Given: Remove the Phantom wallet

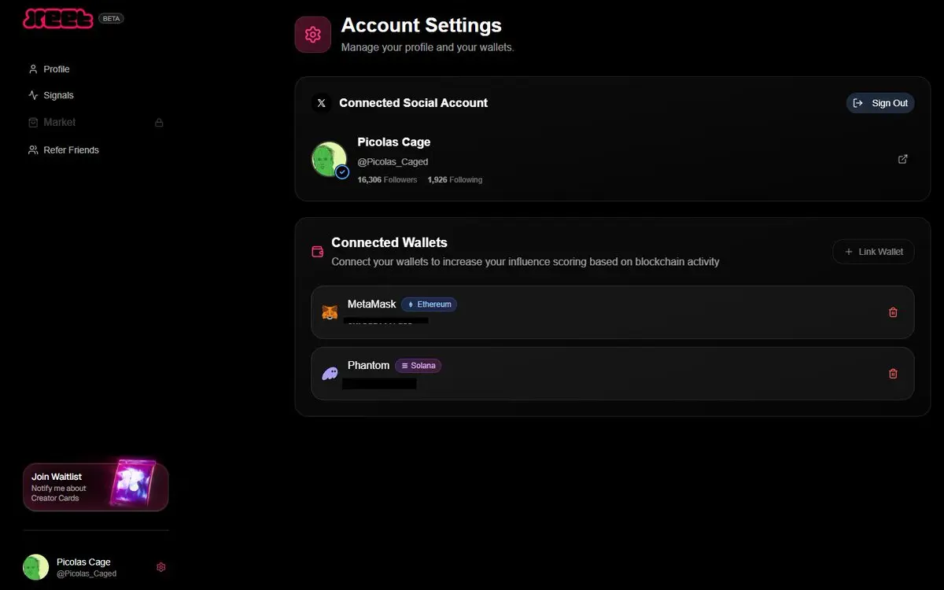Looking at the screenshot, I should click(893, 374).
